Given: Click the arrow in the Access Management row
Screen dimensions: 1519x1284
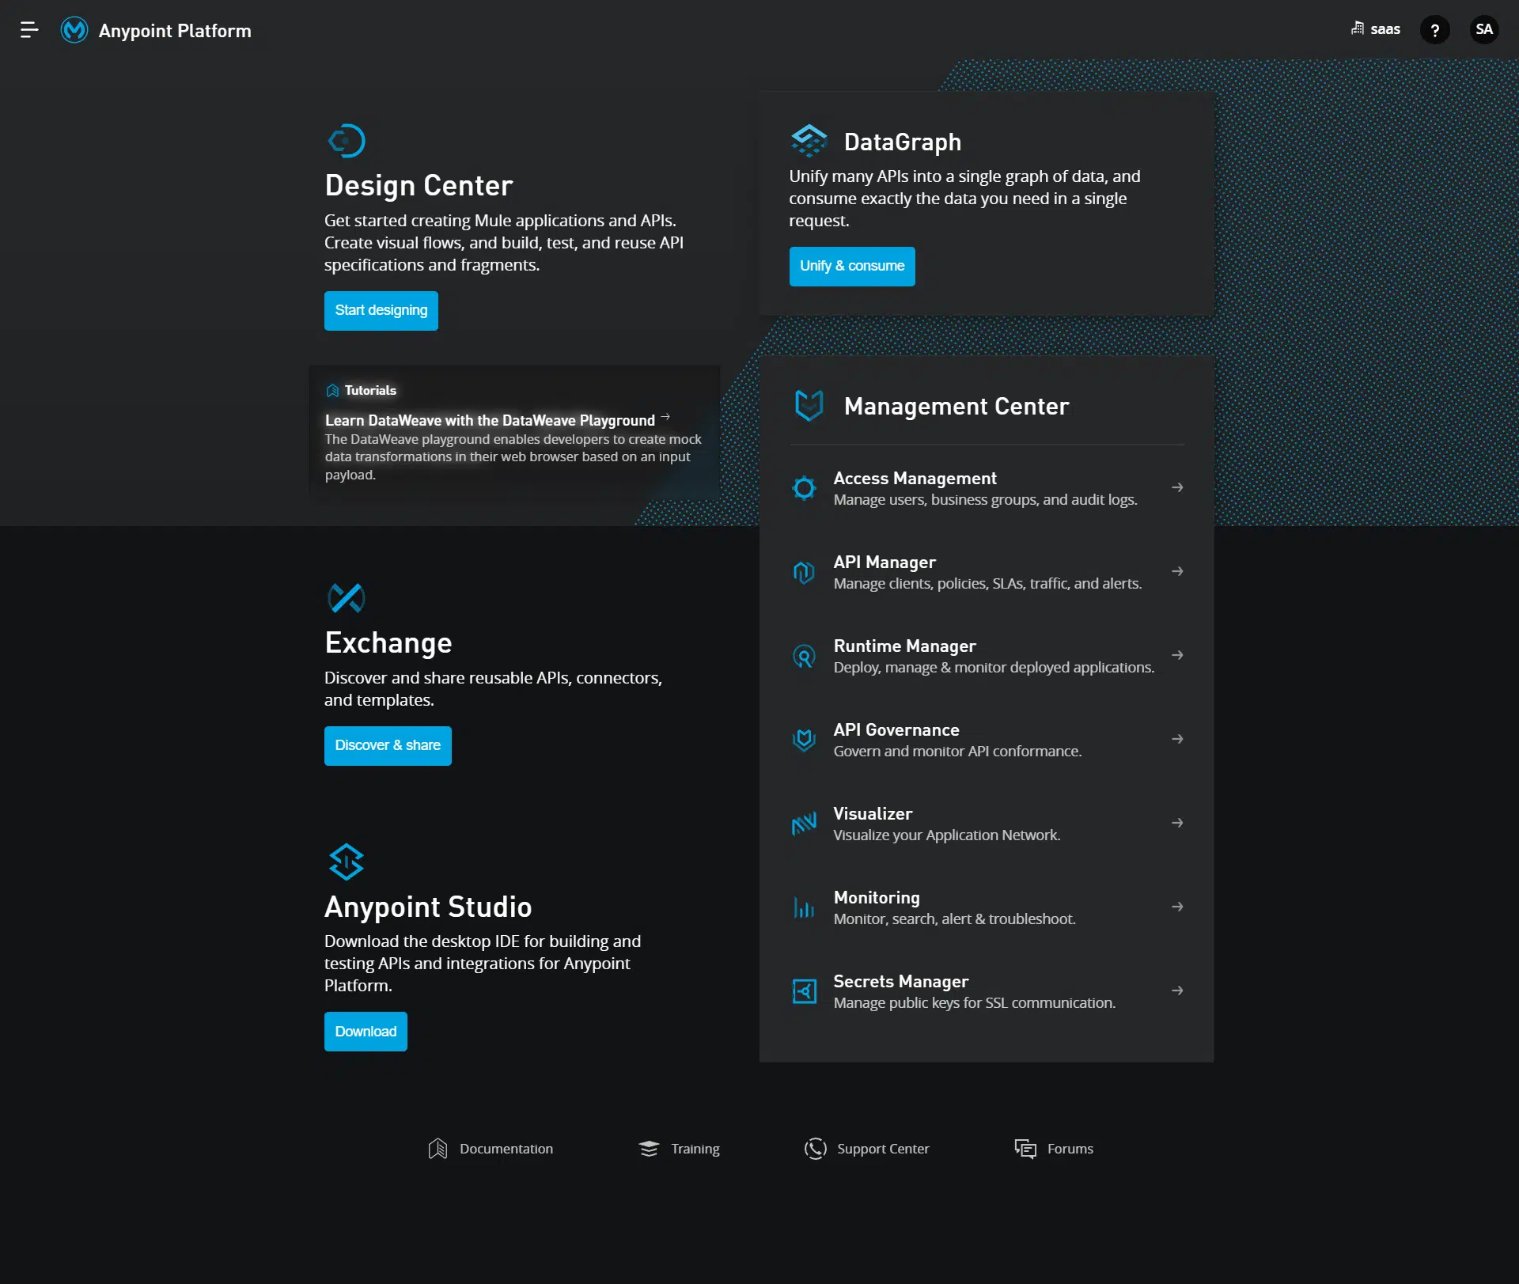Looking at the screenshot, I should coord(1177,487).
